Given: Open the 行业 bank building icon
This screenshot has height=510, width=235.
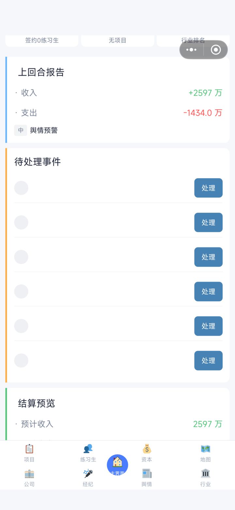Looking at the screenshot, I should point(206,473).
